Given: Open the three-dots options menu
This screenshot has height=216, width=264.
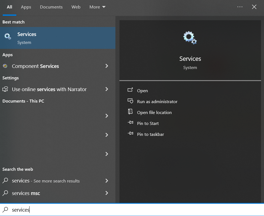Looking at the screenshot, I should [x=240, y=7].
